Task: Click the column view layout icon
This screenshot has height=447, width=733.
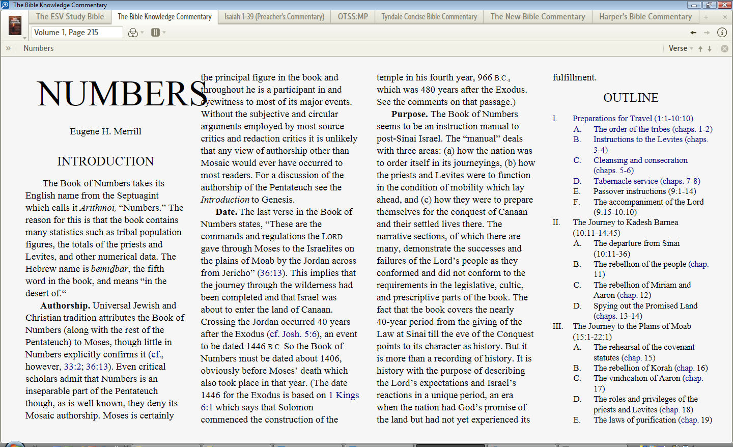Action: point(155,33)
